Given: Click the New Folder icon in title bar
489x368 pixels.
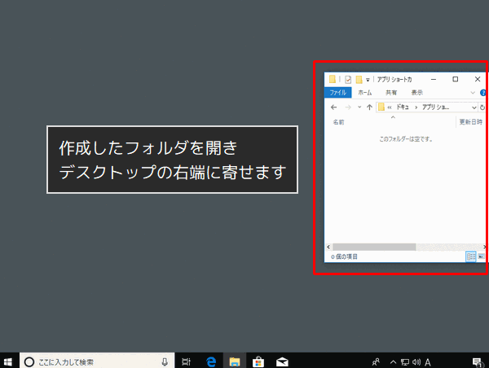Looking at the screenshot, I should tap(359, 79).
